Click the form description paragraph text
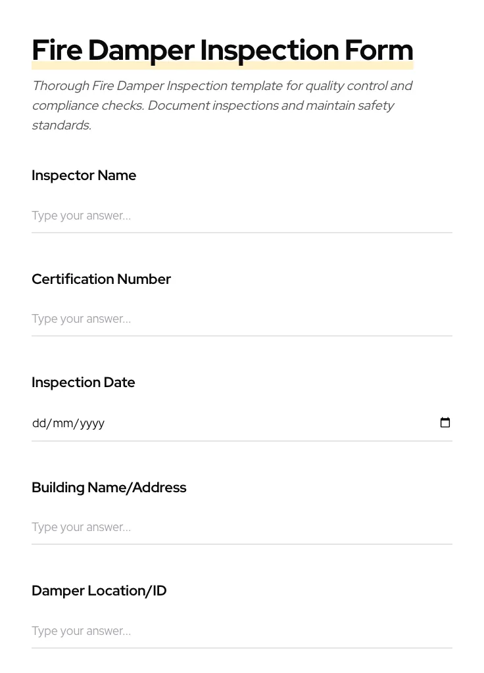This screenshot has height=673, width=484. tap(222, 105)
